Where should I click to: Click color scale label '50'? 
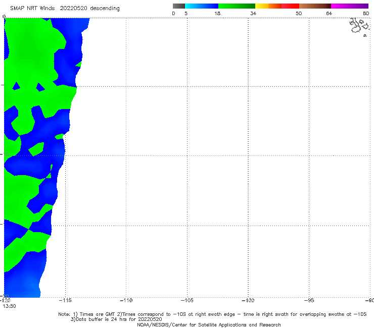299,13
